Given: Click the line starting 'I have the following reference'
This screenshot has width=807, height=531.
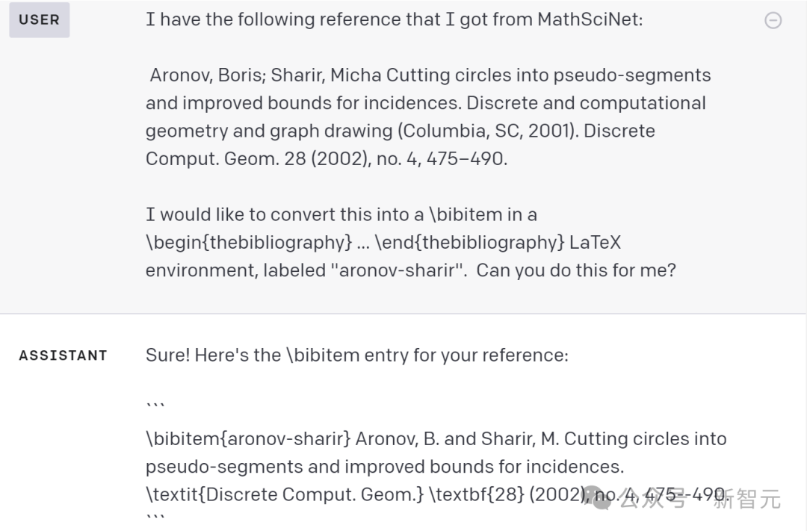Looking at the screenshot, I should click(x=395, y=19).
